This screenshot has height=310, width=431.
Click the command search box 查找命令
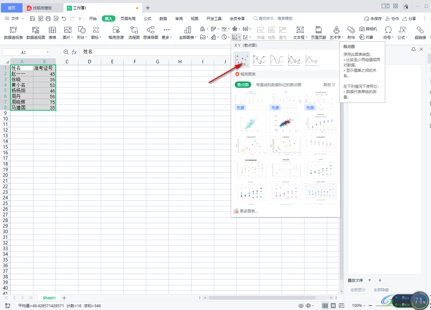tap(273, 19)
